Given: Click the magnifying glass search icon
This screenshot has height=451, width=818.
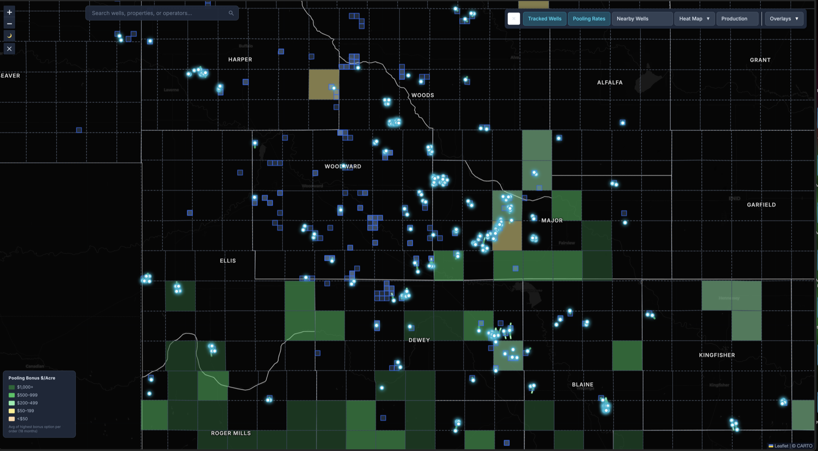Looking at the screenshot, I should 231,13.
